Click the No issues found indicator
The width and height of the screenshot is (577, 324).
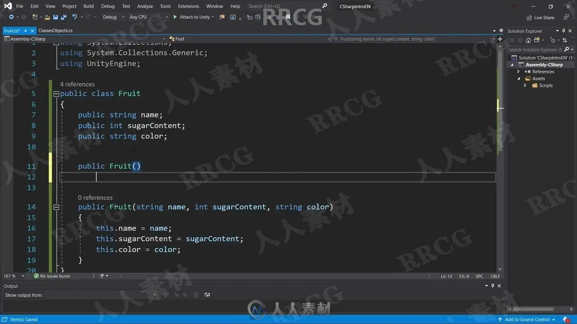point(52,276)
